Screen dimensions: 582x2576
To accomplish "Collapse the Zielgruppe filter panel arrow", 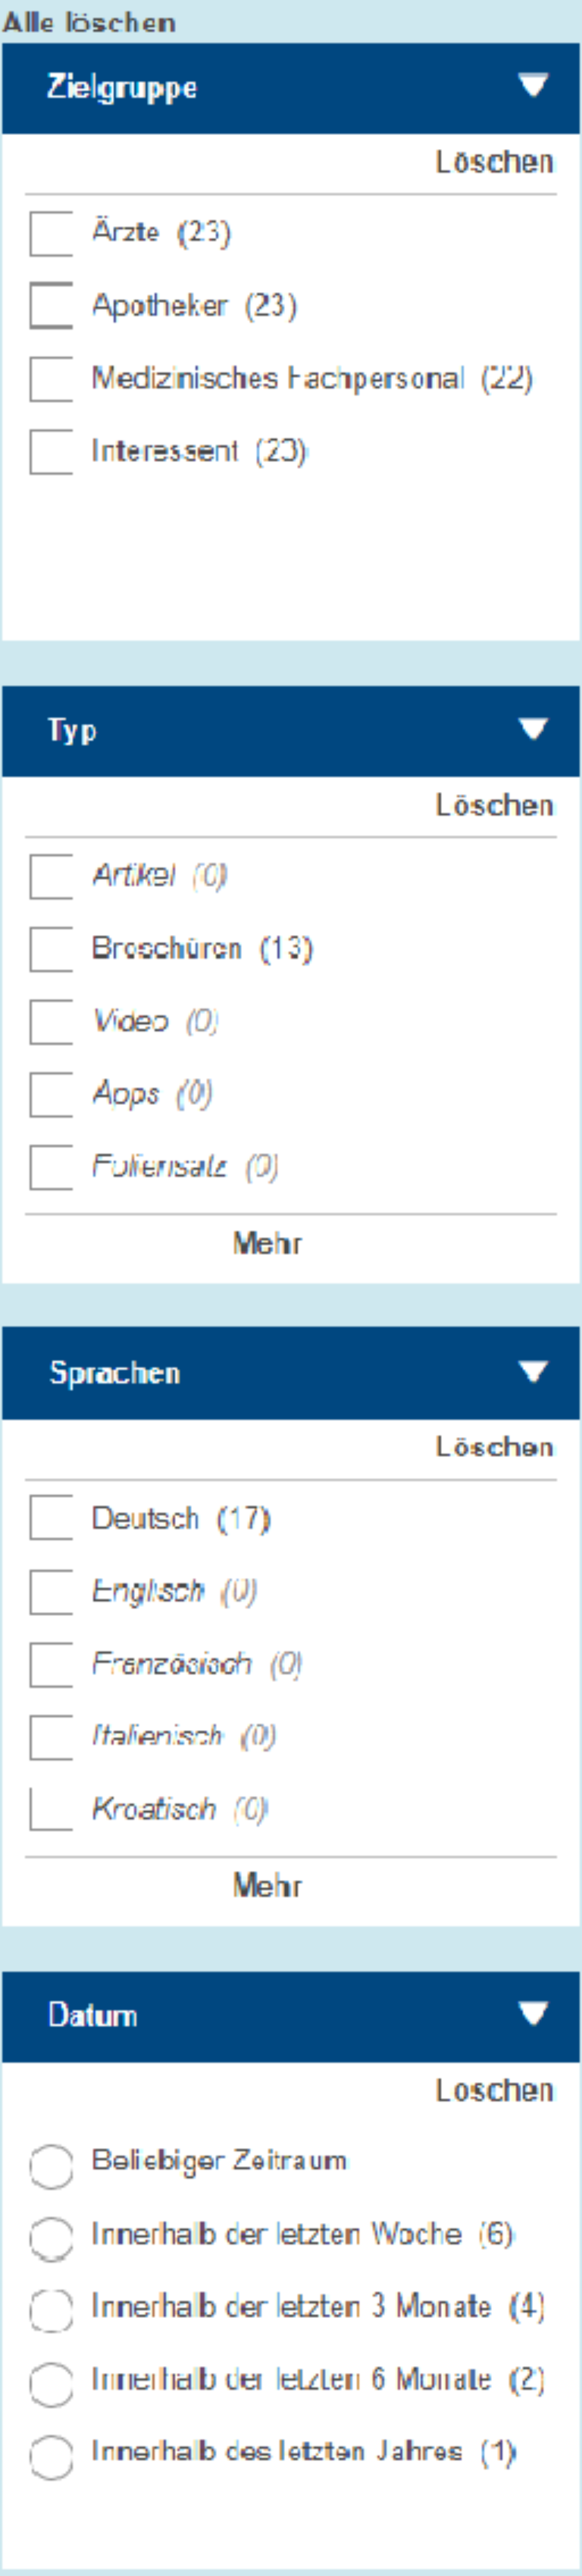I will 534,86.
